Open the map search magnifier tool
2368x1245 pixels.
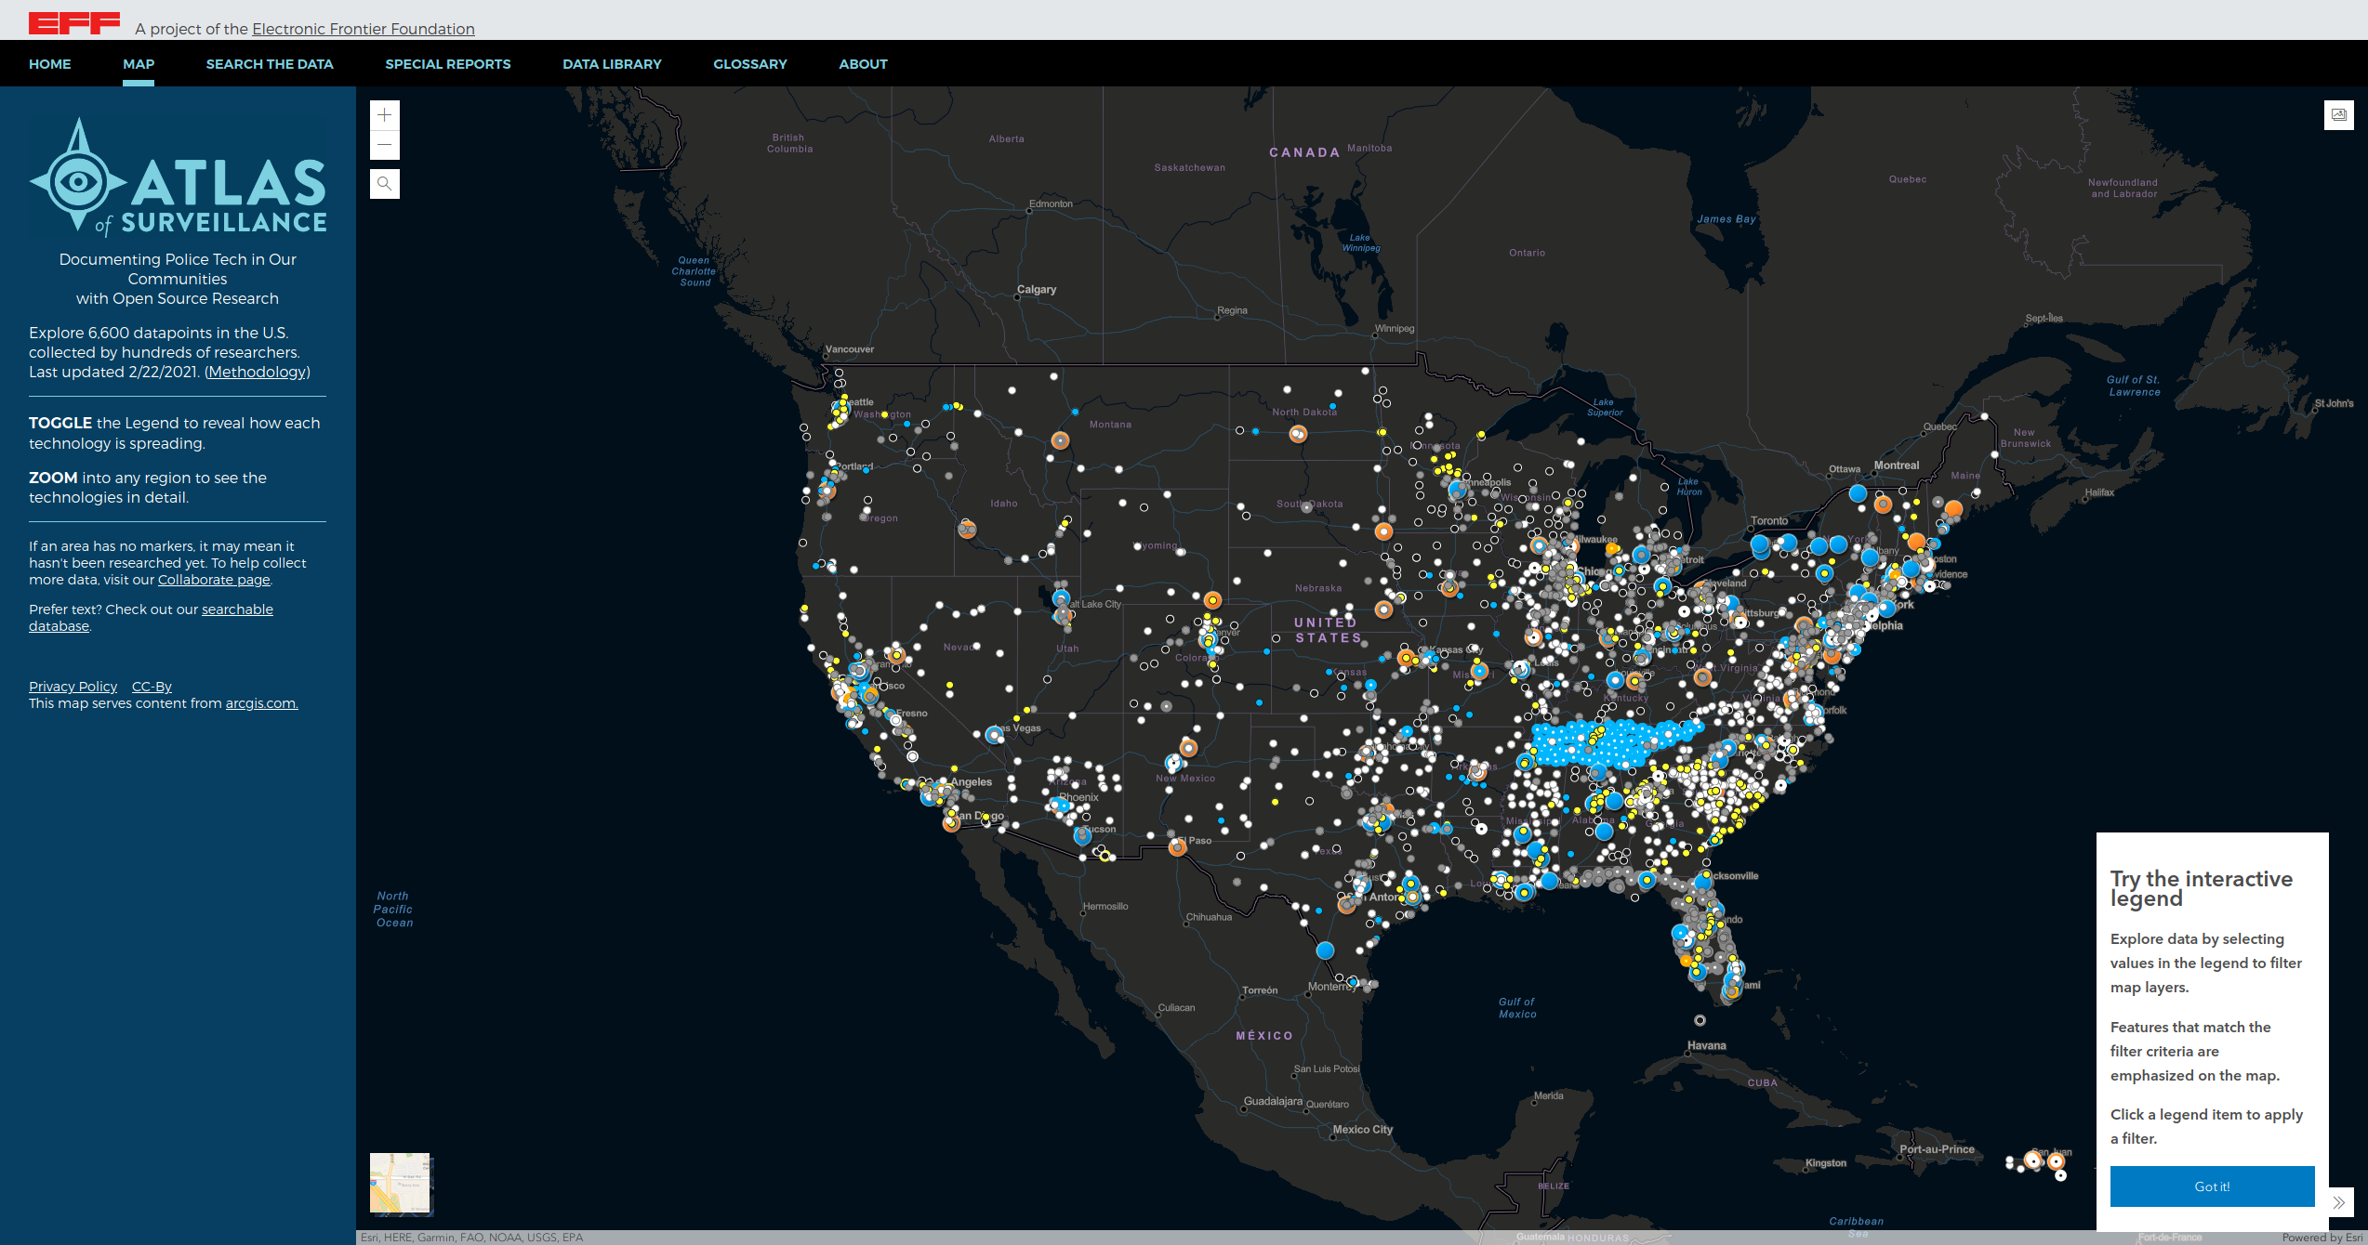coord(383,183)
